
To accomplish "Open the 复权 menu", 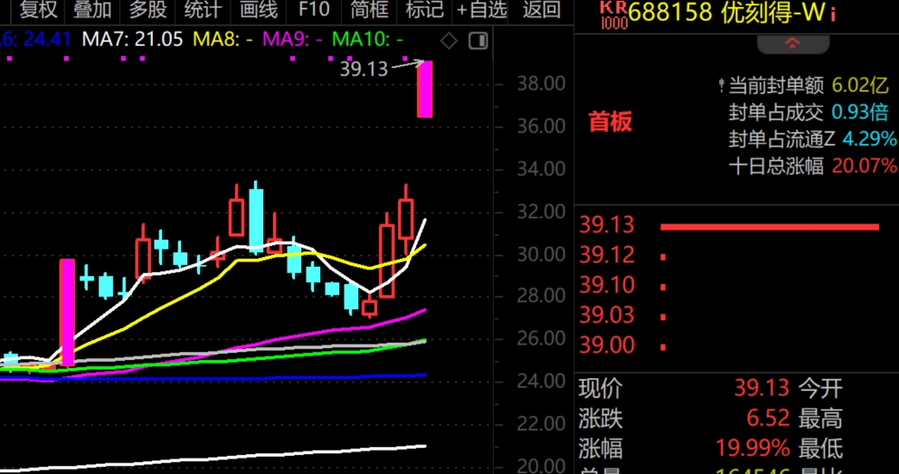I will 38,11.
